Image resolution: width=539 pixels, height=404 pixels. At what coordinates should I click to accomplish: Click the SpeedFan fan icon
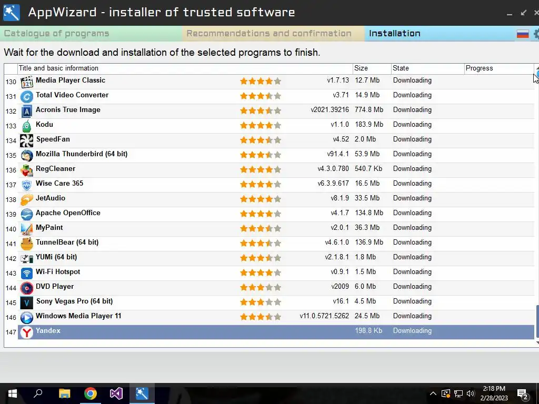(26, 141)
